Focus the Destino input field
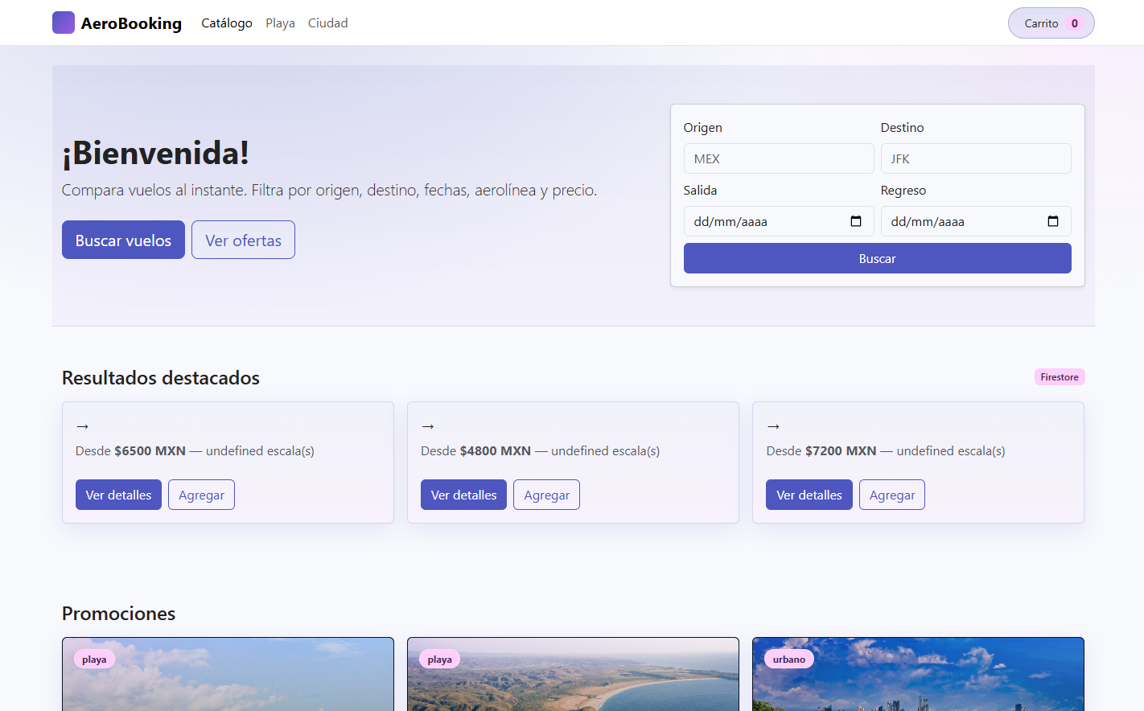Viewport: 1144px width, 711px height. (975, 158)
